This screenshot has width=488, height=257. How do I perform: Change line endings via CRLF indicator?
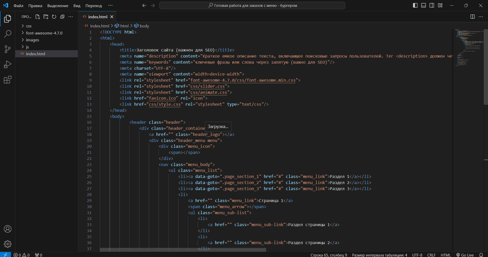pos(432,255)
